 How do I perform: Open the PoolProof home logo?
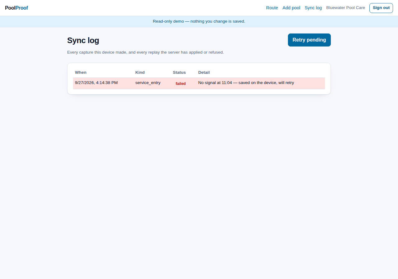pos(16,8)
